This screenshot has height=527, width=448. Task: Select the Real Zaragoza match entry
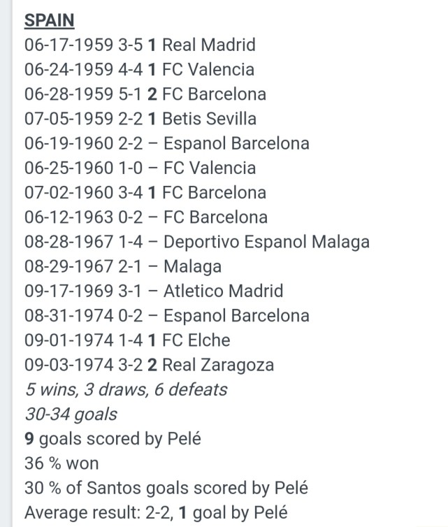[x=149, y=365]
